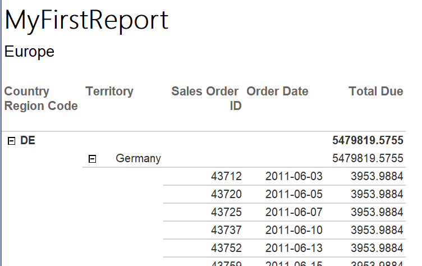Click the order date 2011-06-07
Viewport: 422px width, 266px height.
294,212
